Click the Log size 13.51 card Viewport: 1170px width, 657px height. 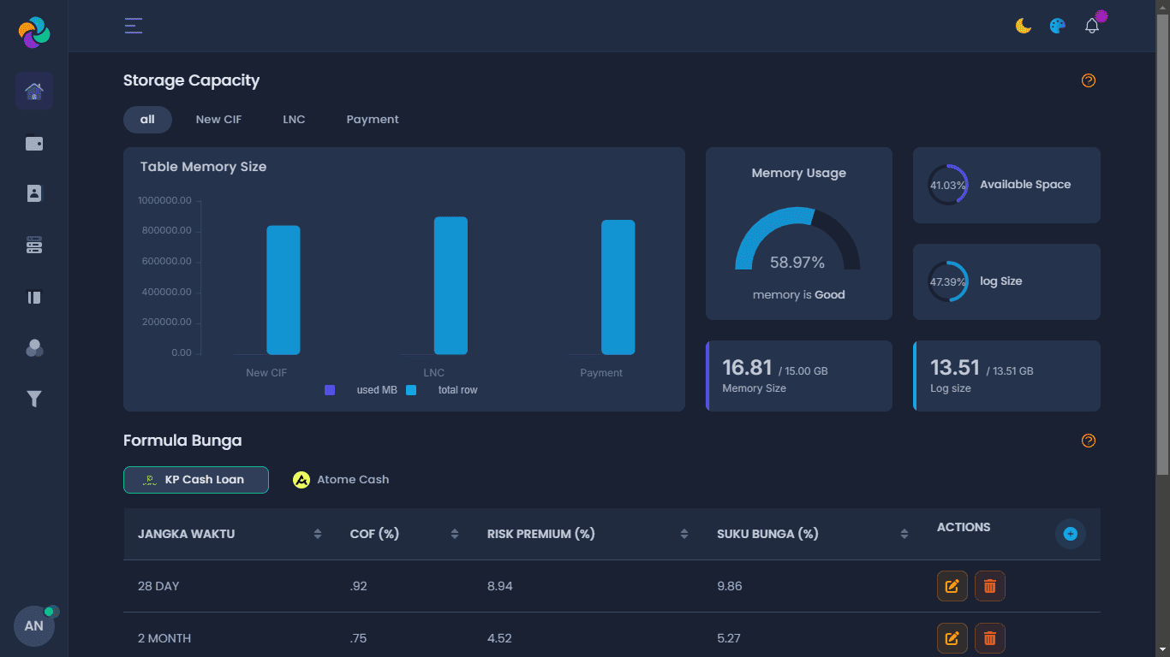pyautogui.click(x=1007, y=376)
